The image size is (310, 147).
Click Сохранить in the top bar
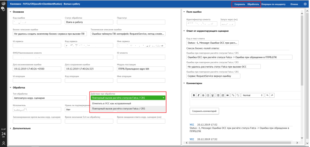[x=239, y=4]
